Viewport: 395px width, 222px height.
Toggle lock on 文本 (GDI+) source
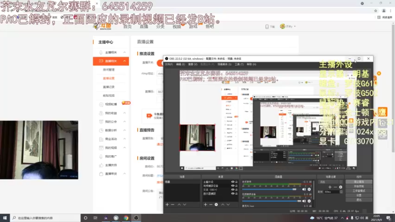point(237,189)
